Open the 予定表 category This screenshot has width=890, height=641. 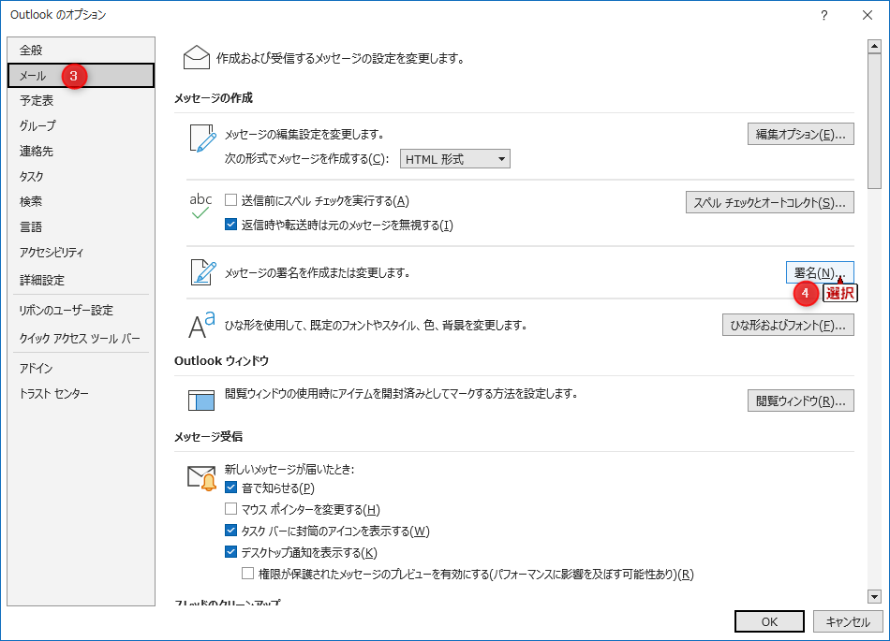click(x=81, y=100)
